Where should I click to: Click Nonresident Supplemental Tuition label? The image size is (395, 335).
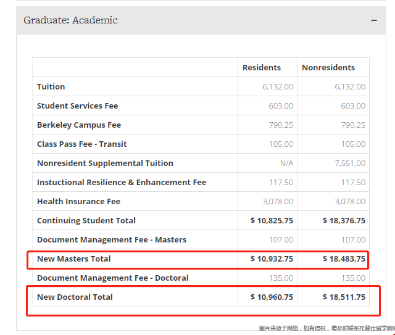[x=105, y=163]
